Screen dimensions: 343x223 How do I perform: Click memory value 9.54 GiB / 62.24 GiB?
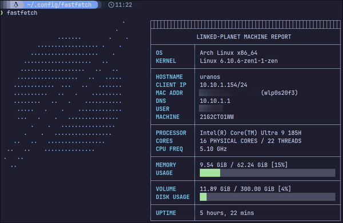click(233, 165)
